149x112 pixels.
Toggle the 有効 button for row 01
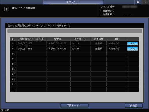pos(133,44)
